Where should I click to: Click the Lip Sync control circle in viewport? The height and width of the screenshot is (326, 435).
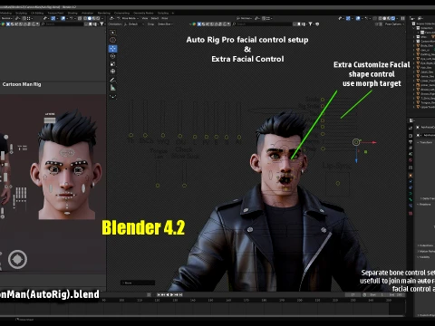click(x=338, y=183)
